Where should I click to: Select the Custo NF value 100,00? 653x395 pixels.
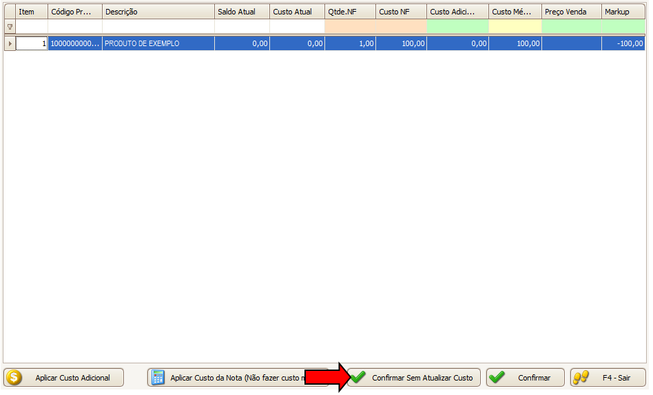click(x=401, y=43)
